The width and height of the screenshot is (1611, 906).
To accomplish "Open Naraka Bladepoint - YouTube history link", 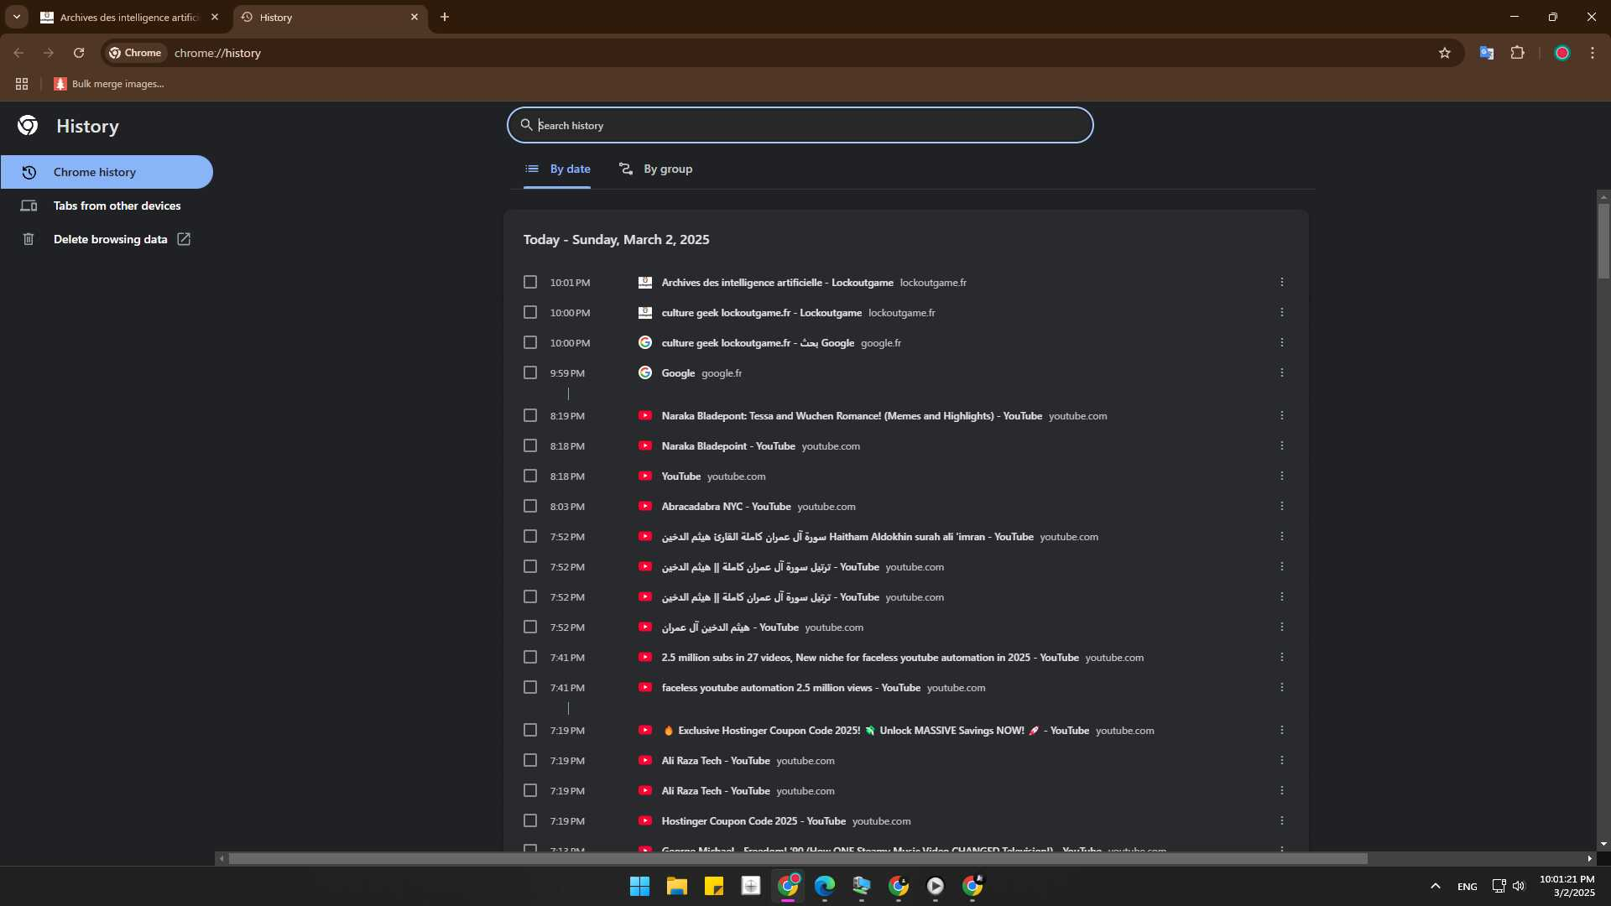I will tap(728, 446).
